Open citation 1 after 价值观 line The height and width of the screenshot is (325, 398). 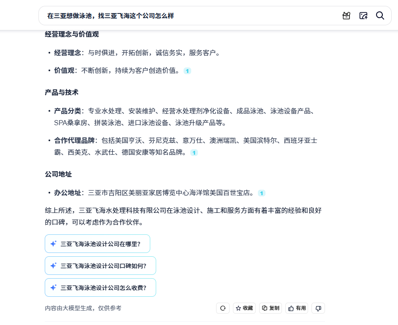(x=187, y=71)
